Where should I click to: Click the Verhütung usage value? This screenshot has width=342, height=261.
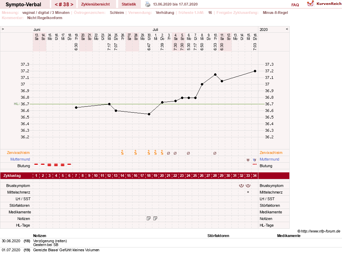(165, 13)
